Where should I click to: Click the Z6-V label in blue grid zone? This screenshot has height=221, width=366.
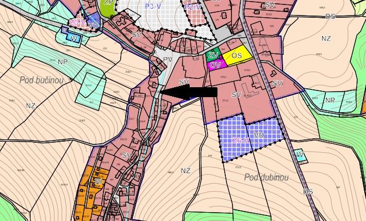point(240,140)
